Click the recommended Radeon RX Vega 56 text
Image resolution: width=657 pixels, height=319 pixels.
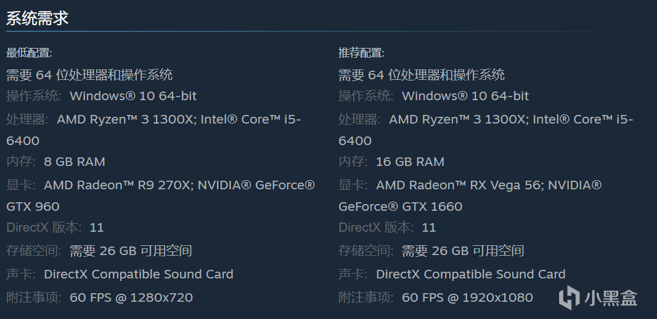[x=459, y=185]
